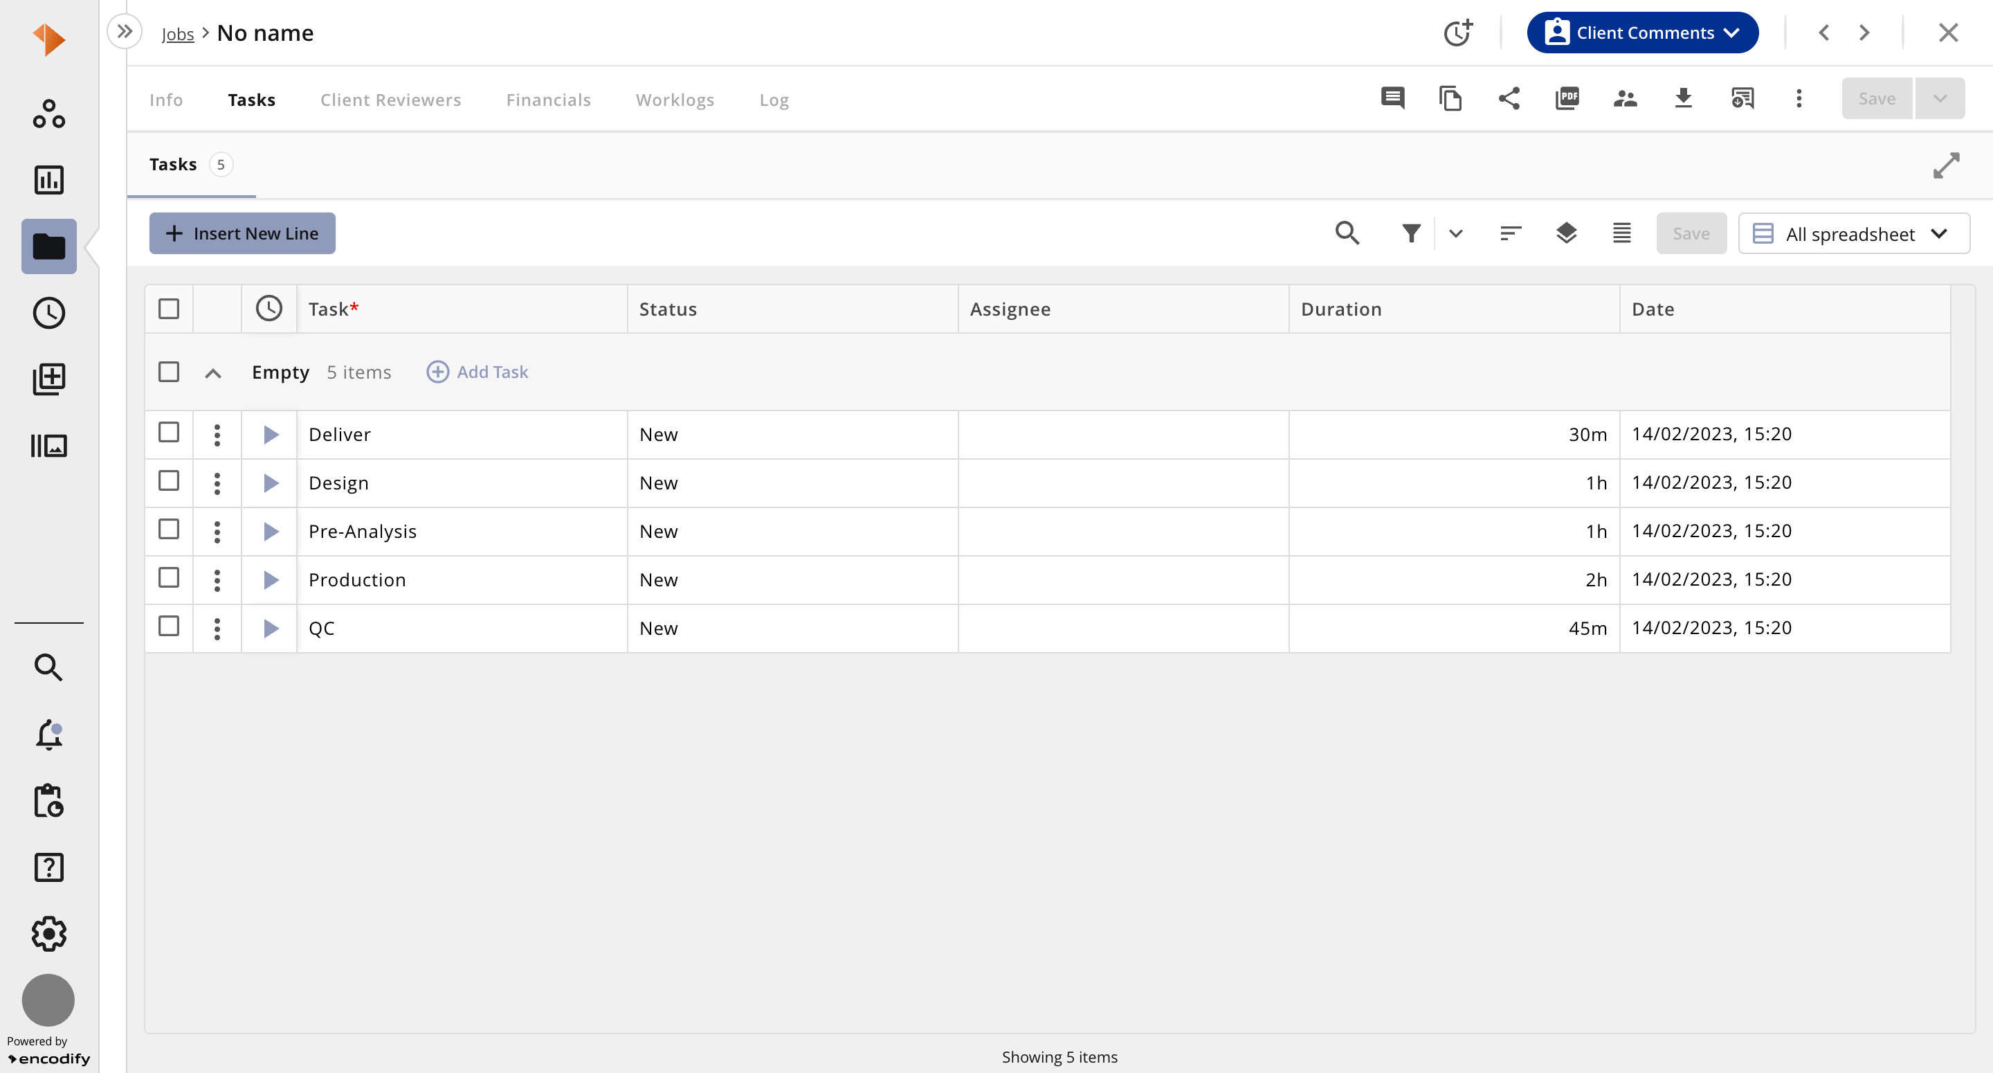Viewport: 1993px width, 1073px height.
Task: Open the add-to-library sidebar icon
Action: click(x=48, y=379)
